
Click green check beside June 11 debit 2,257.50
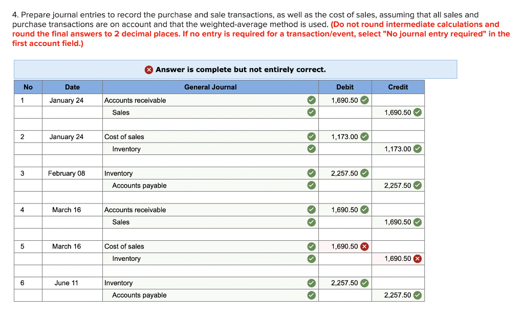(x=364, y=283)
